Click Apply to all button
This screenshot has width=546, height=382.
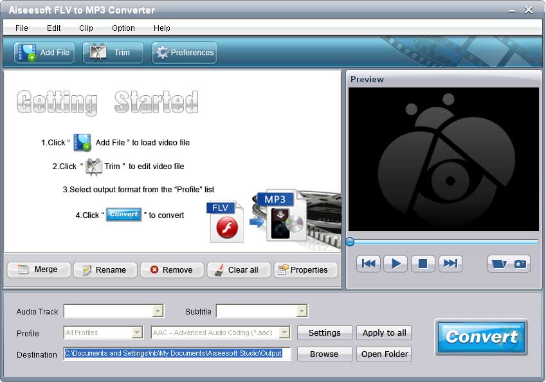[384, 333]
